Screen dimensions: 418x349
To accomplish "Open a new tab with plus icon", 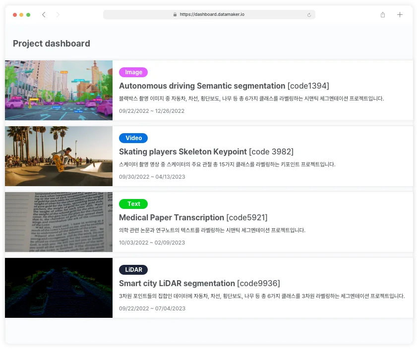I will coord(400,15).
